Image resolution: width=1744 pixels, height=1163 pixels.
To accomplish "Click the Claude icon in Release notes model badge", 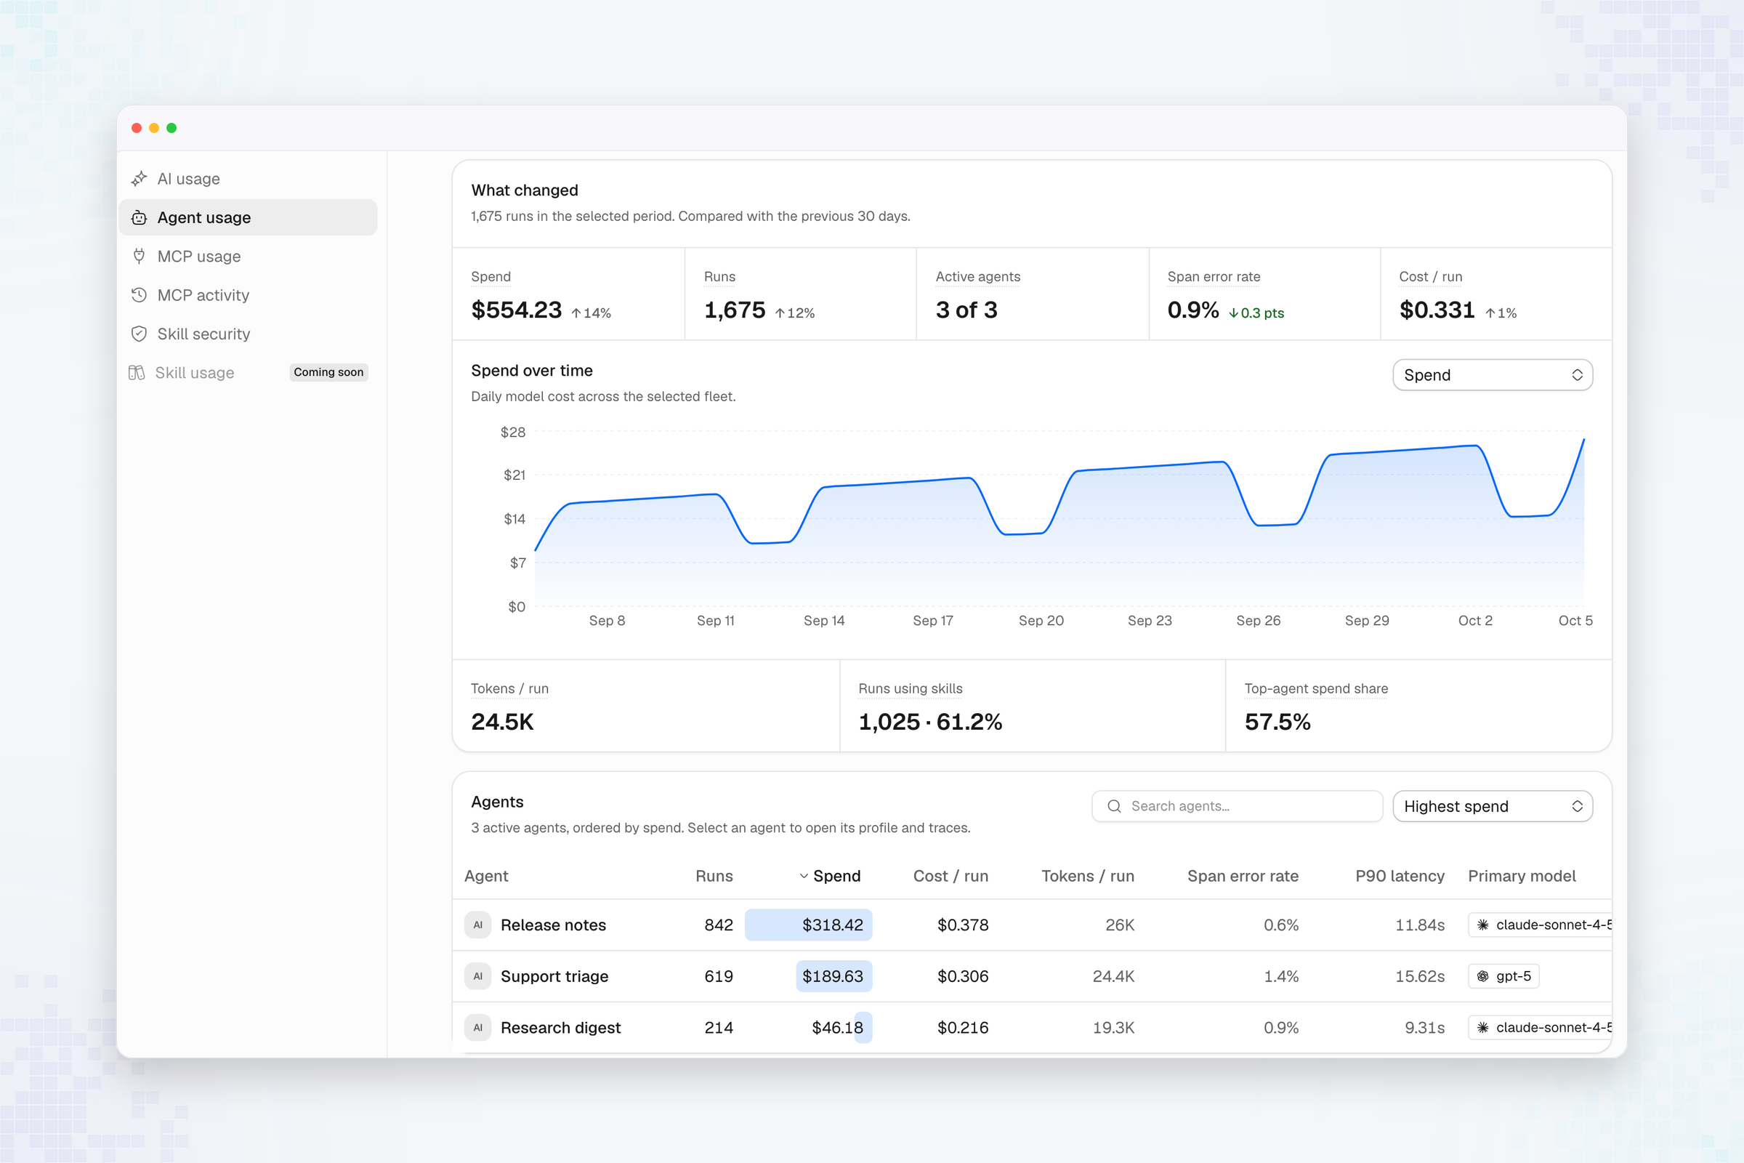I will (x=1482, y=925).
